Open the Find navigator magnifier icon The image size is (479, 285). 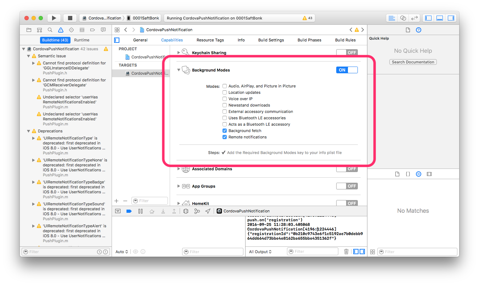point(50,30)
